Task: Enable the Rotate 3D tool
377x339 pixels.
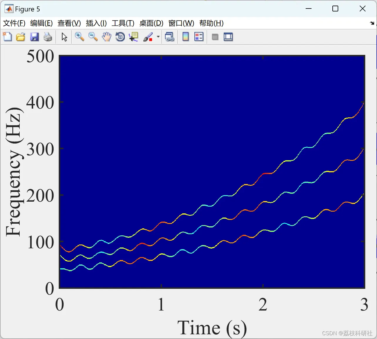Action: 120,37
